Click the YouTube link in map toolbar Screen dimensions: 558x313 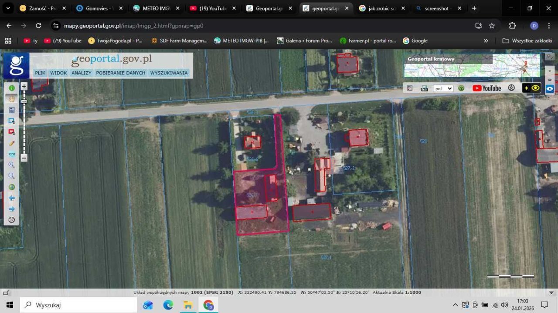point(487,88)
